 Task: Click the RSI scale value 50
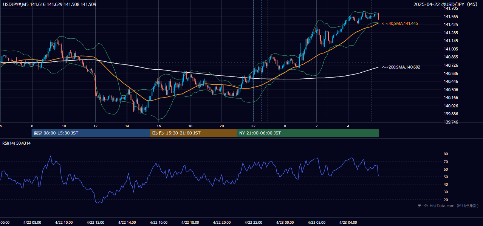(x=446, y=177)
